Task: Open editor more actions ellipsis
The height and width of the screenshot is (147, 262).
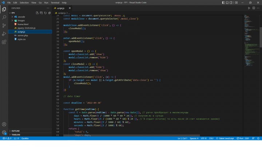Action: (x=258, y=8)
